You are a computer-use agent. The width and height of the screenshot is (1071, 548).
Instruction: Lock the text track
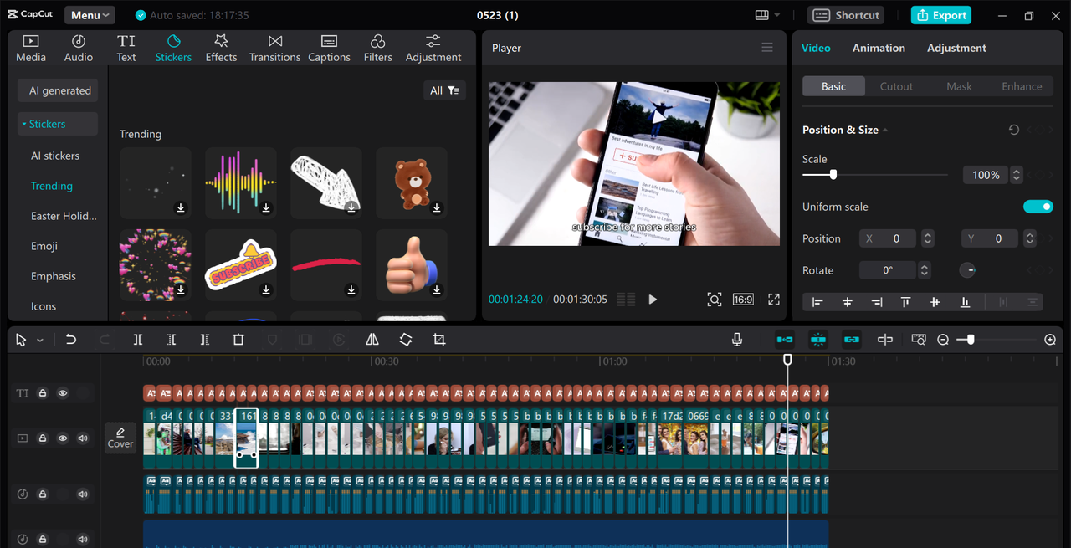(43, 393)
